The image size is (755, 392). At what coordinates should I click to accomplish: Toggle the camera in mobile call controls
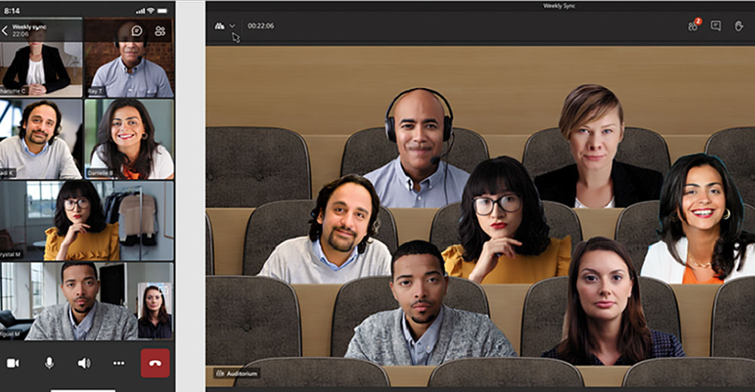[x=13, y=363]
